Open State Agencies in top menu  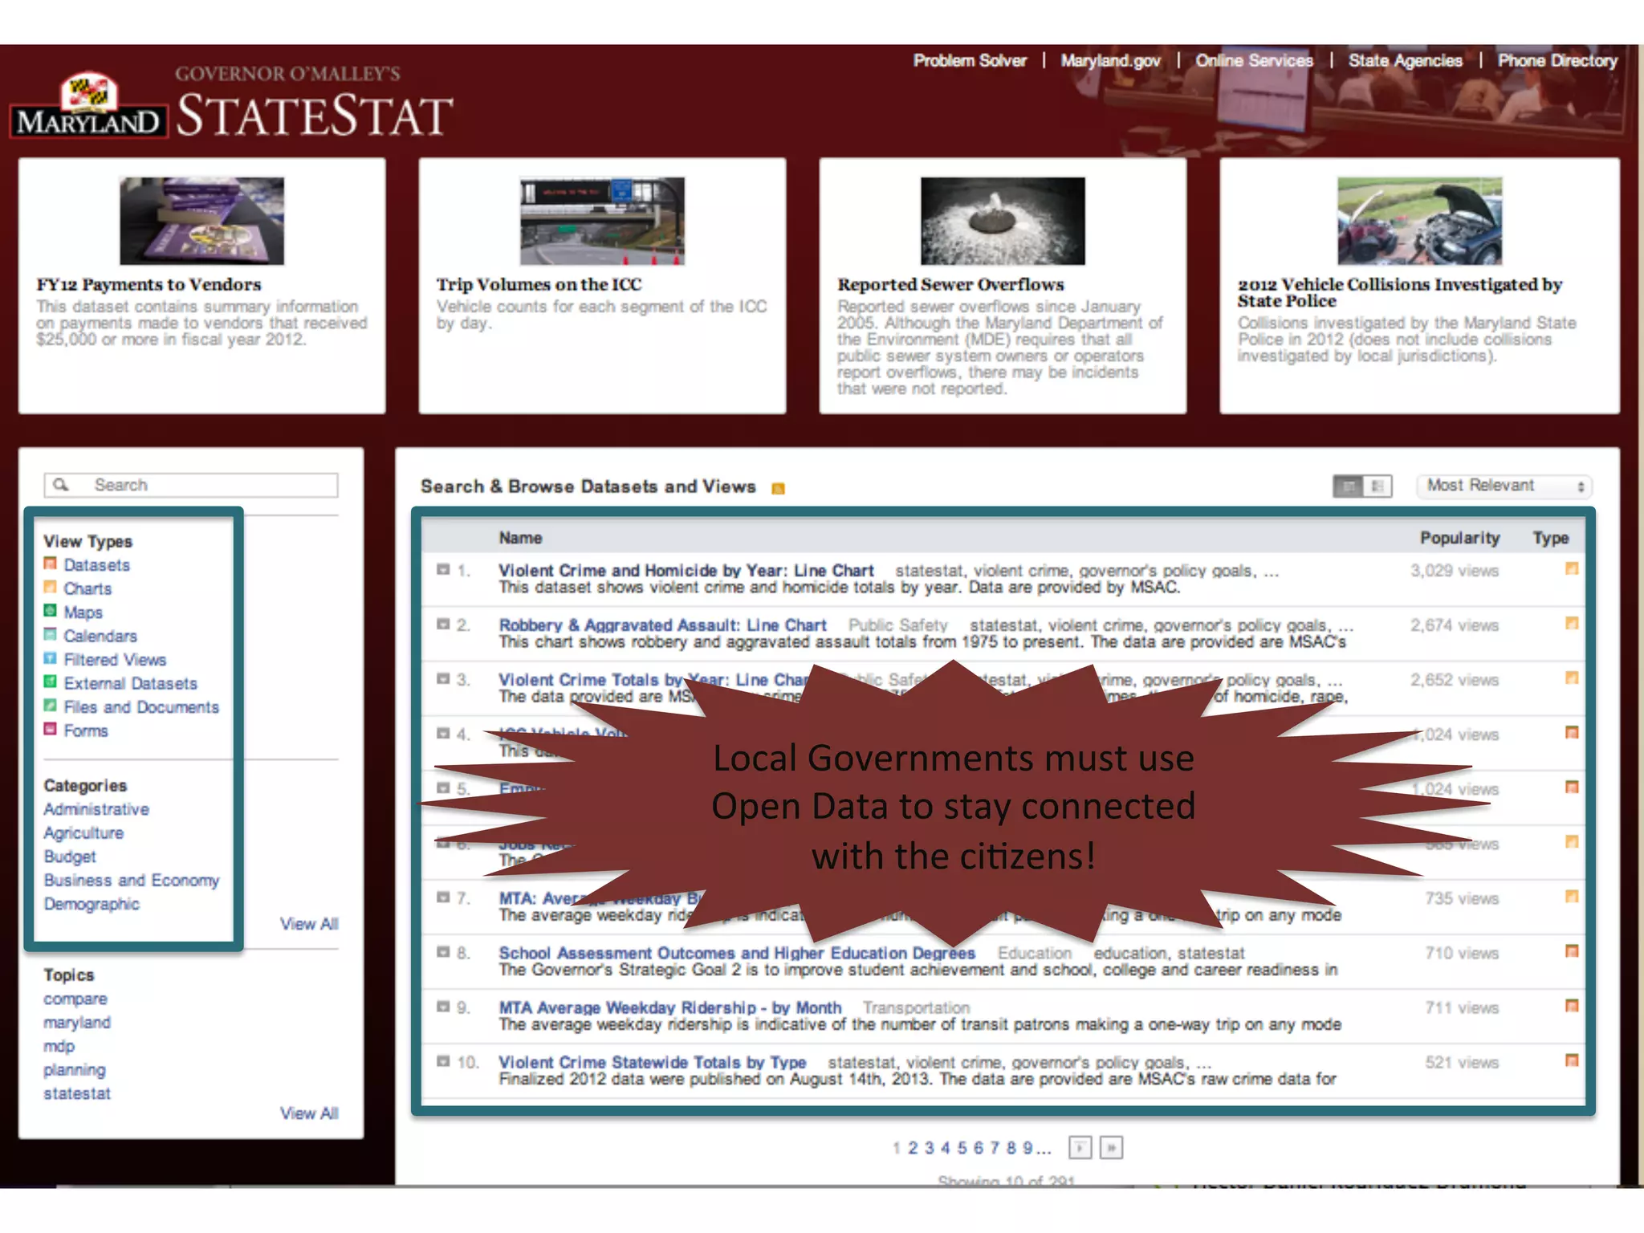tap(1405, 60)
